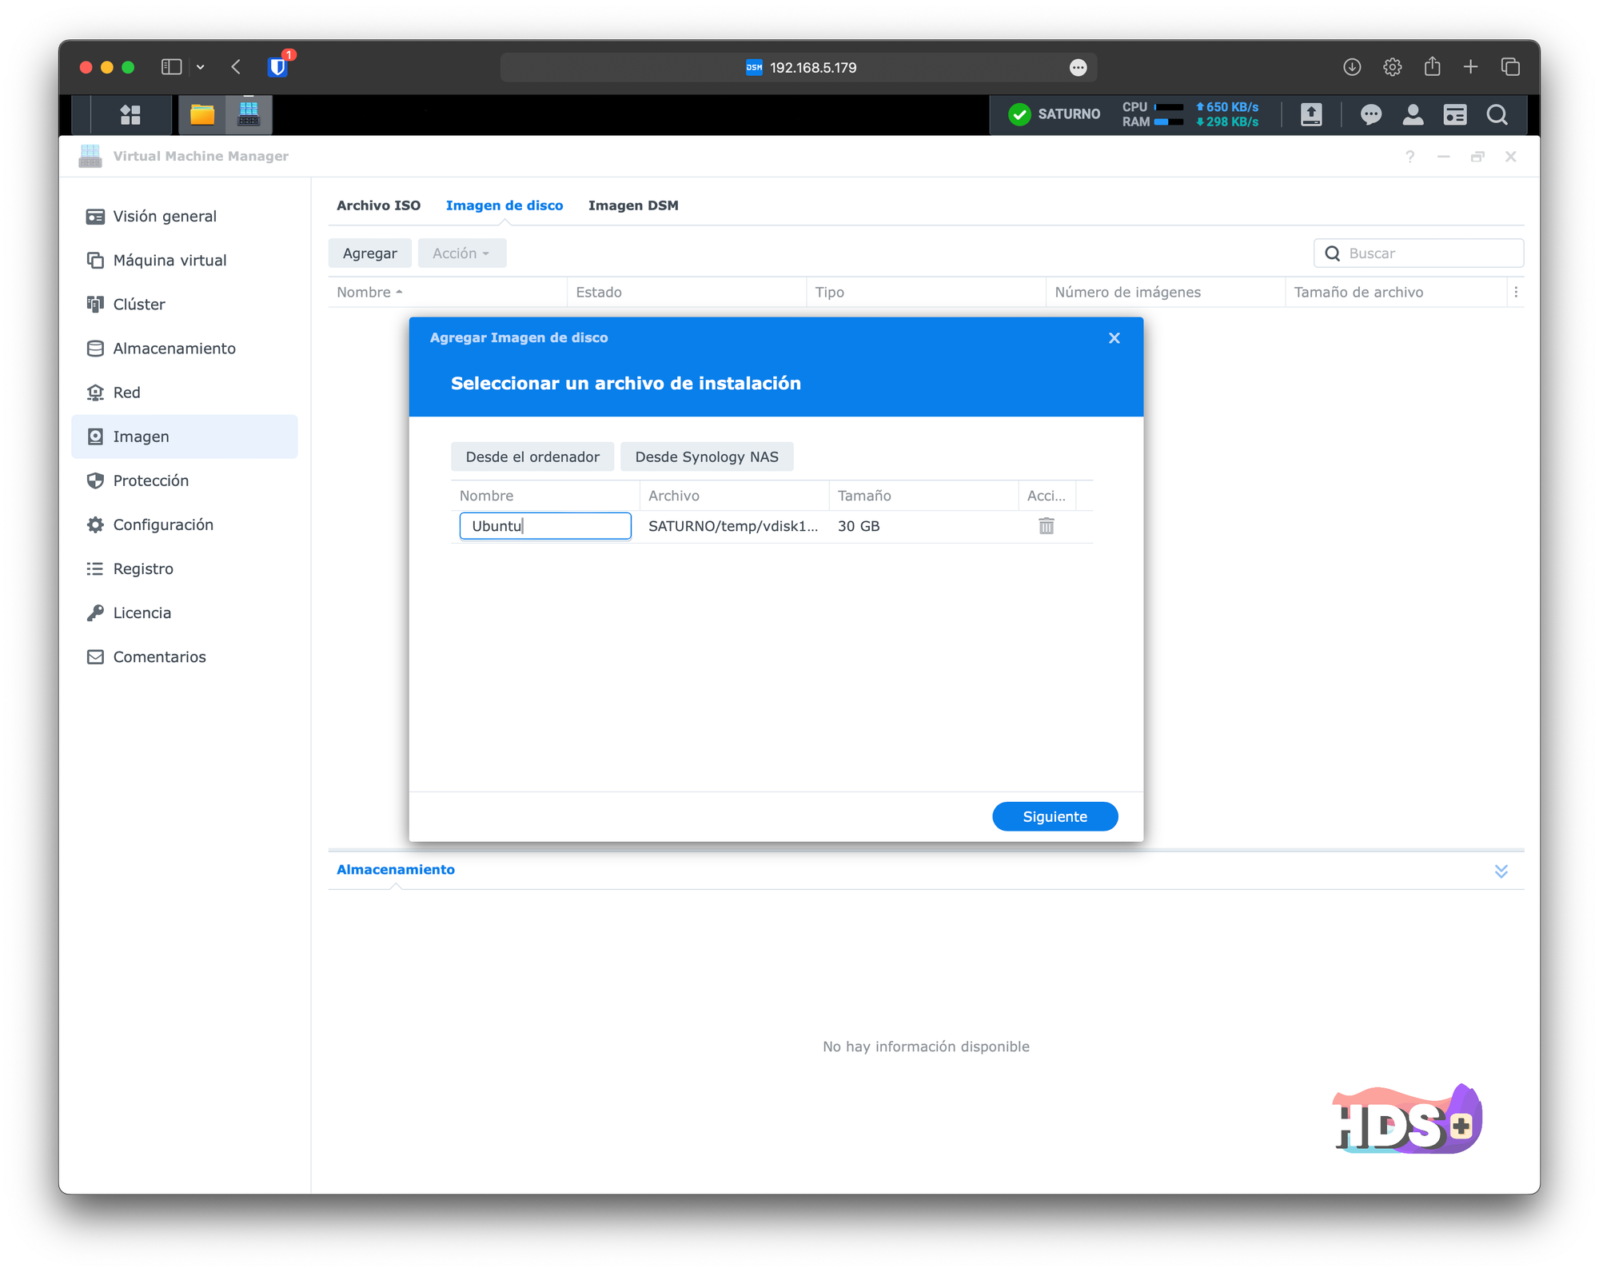
Task: Open the DSM widgets panel icon
Action: (1454, 114)
